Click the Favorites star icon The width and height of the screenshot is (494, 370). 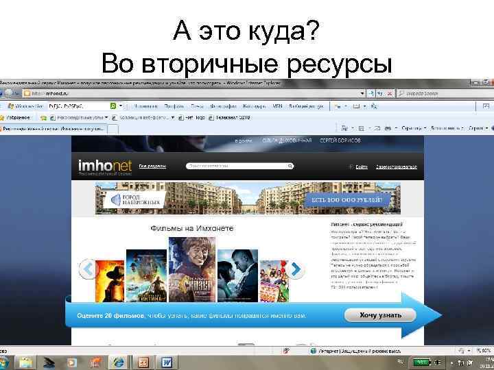pyautogui.click(x=3, y=118)
